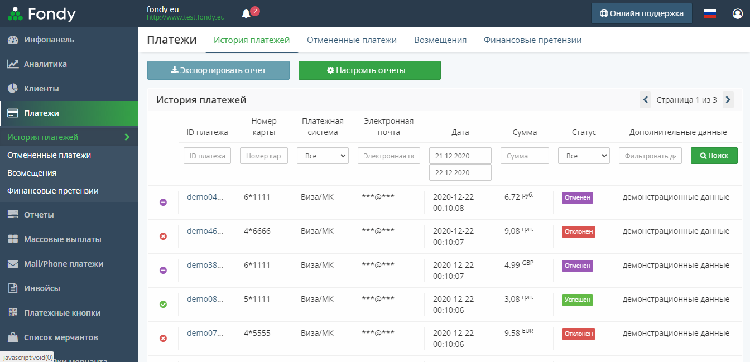
Task: Click the Список мерчантов bag icon
Action: (13, 337)
